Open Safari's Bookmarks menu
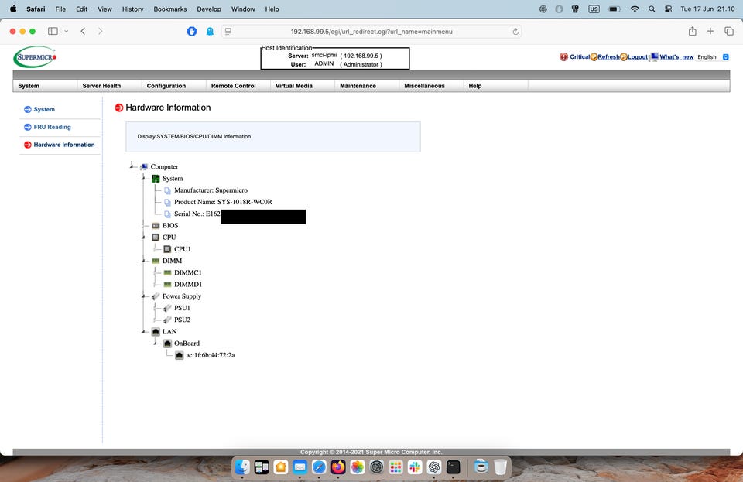The image size is (743, 482). tap(170, 9)
